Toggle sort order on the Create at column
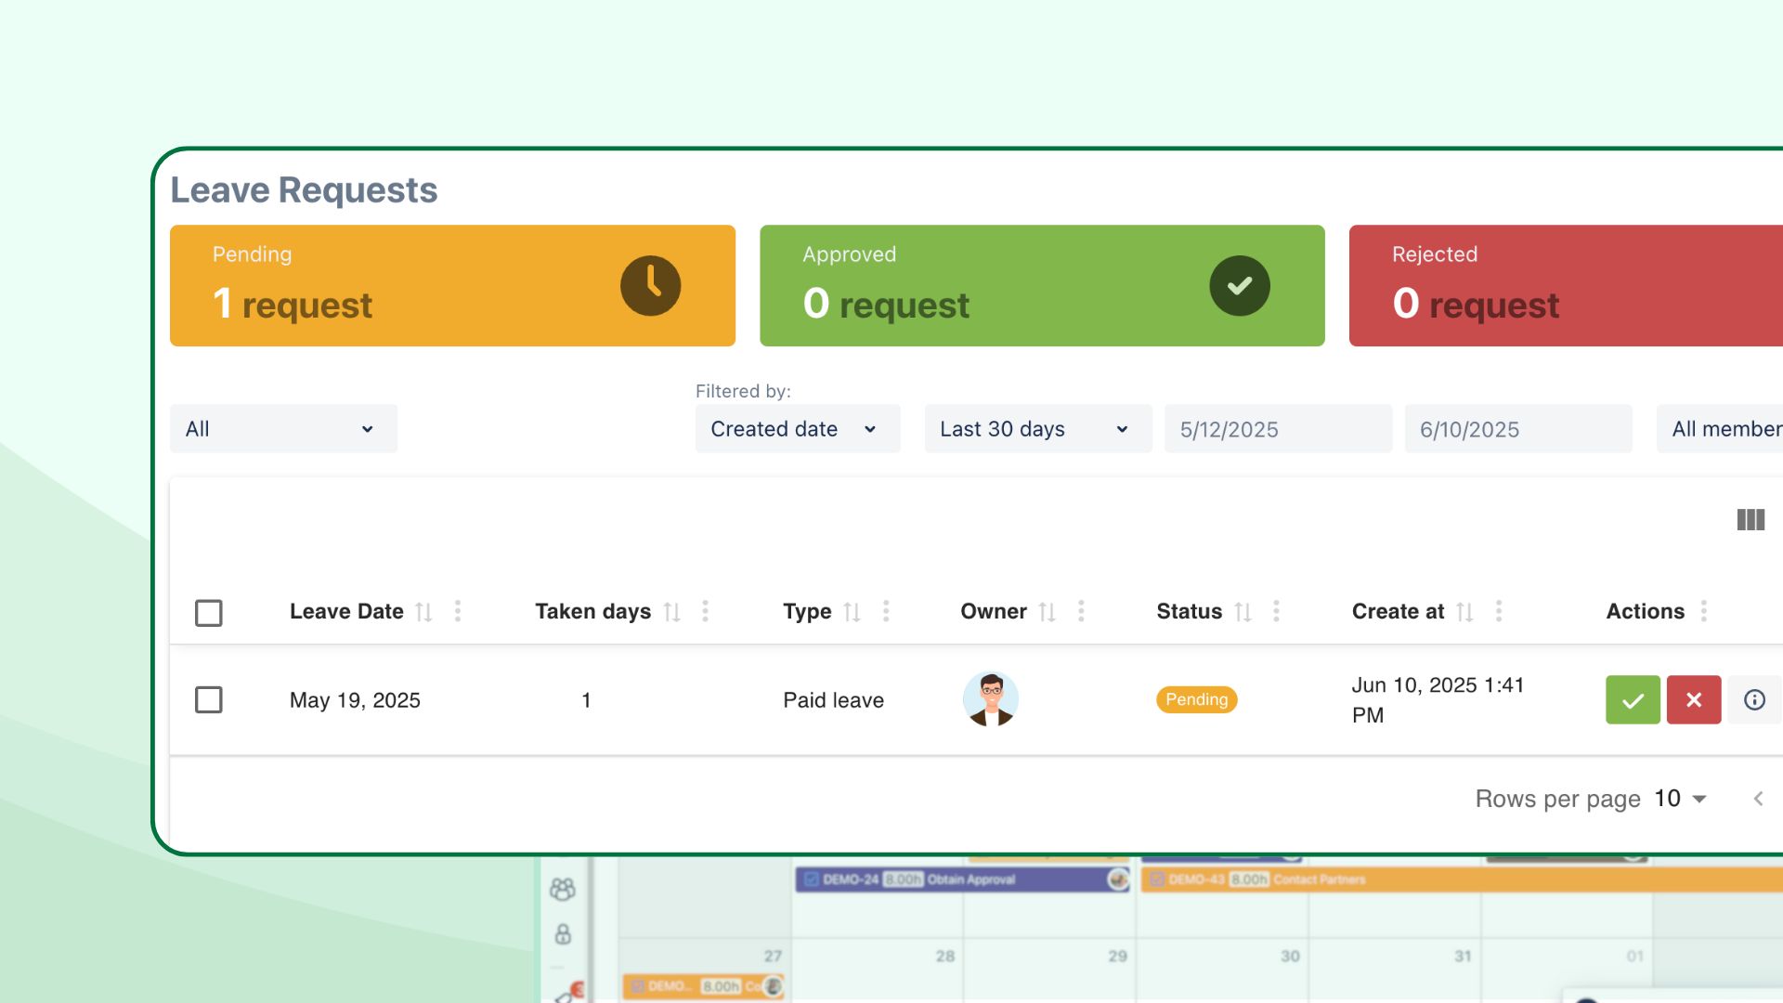 click(x=1465, y=611)
